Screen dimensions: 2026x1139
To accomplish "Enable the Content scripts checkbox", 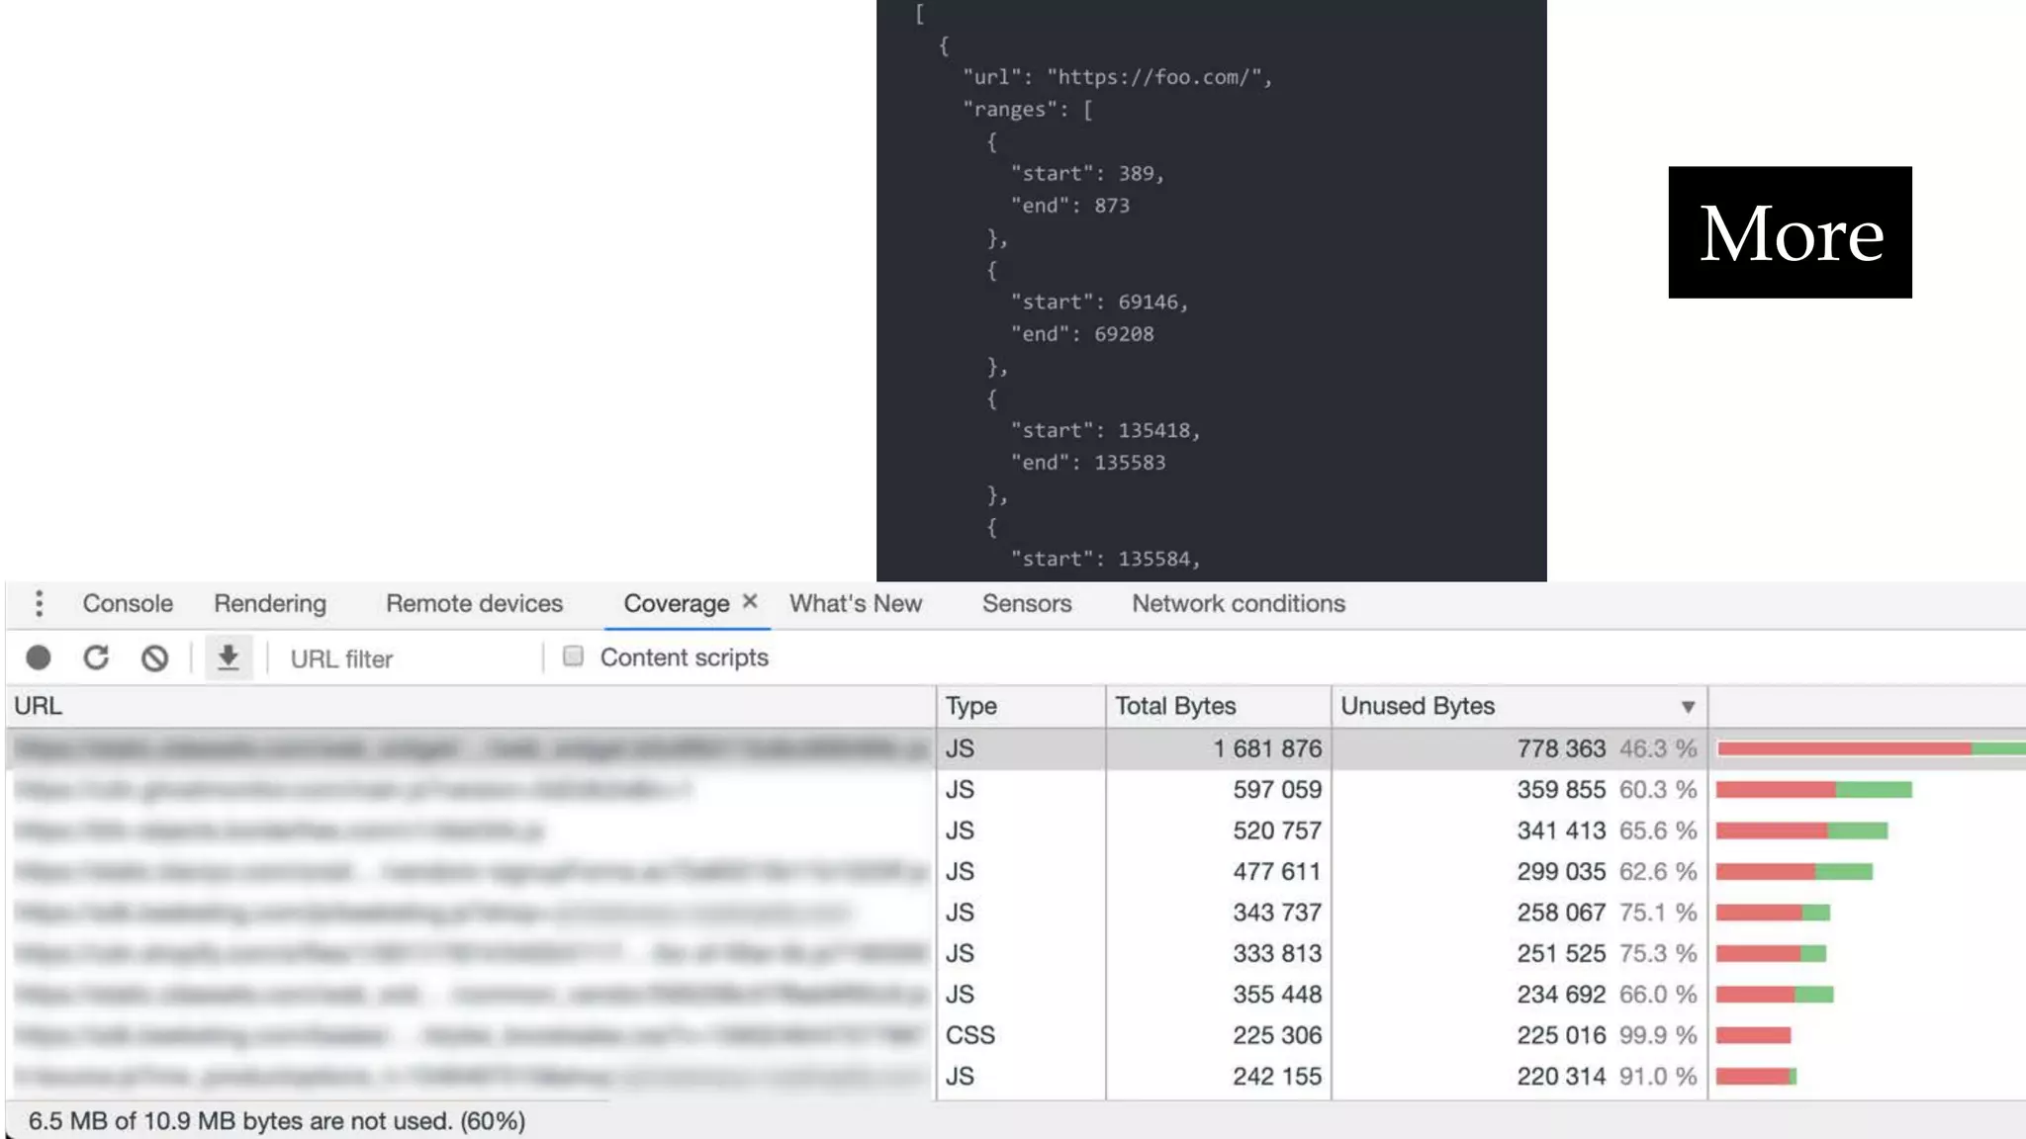I will (573, 657).
